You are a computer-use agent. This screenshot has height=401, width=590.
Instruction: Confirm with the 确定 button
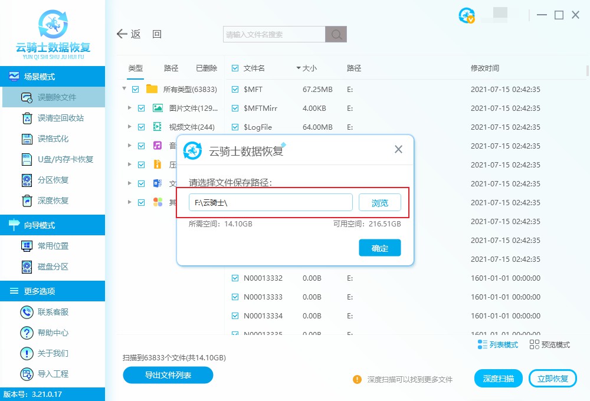[379, 248]
